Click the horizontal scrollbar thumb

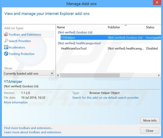click(x=90, y=75)
